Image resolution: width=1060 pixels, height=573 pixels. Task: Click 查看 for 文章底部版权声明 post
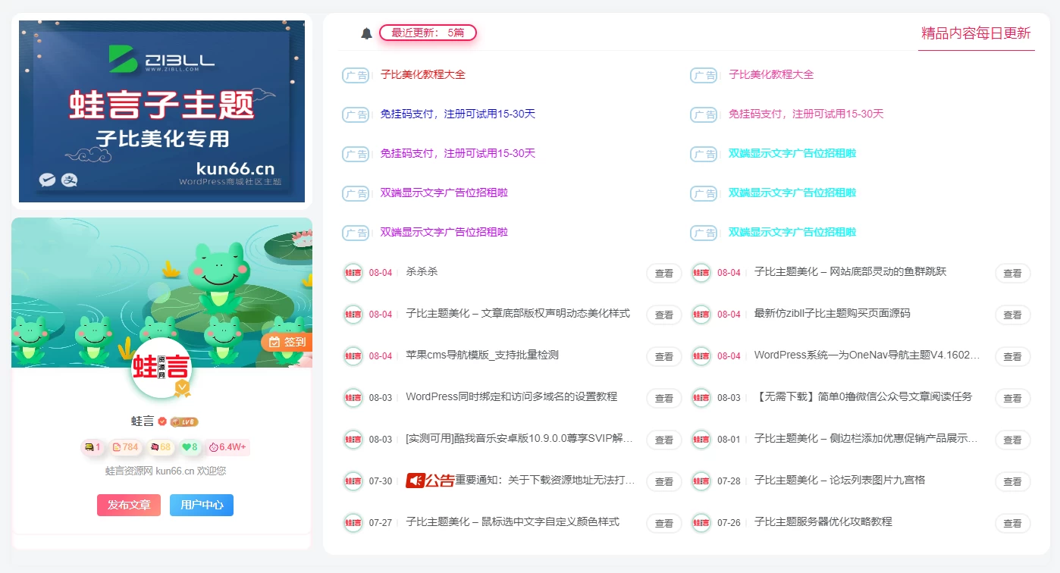[x=664, y=315]
